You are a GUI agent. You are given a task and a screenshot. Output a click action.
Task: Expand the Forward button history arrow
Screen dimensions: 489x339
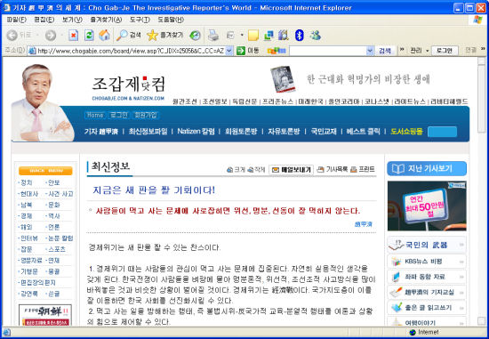point(62,35)
